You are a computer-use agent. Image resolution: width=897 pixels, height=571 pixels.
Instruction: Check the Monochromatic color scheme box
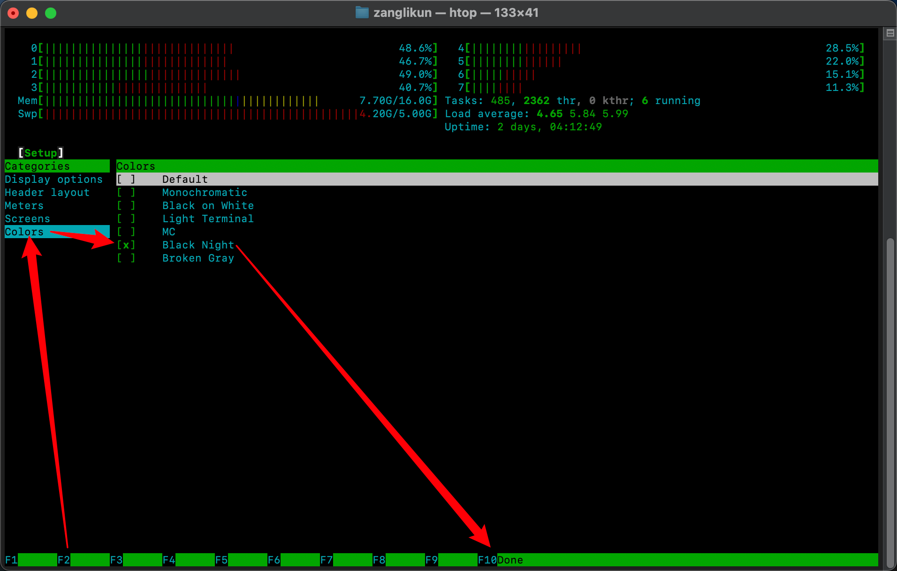tap(126, 193)
